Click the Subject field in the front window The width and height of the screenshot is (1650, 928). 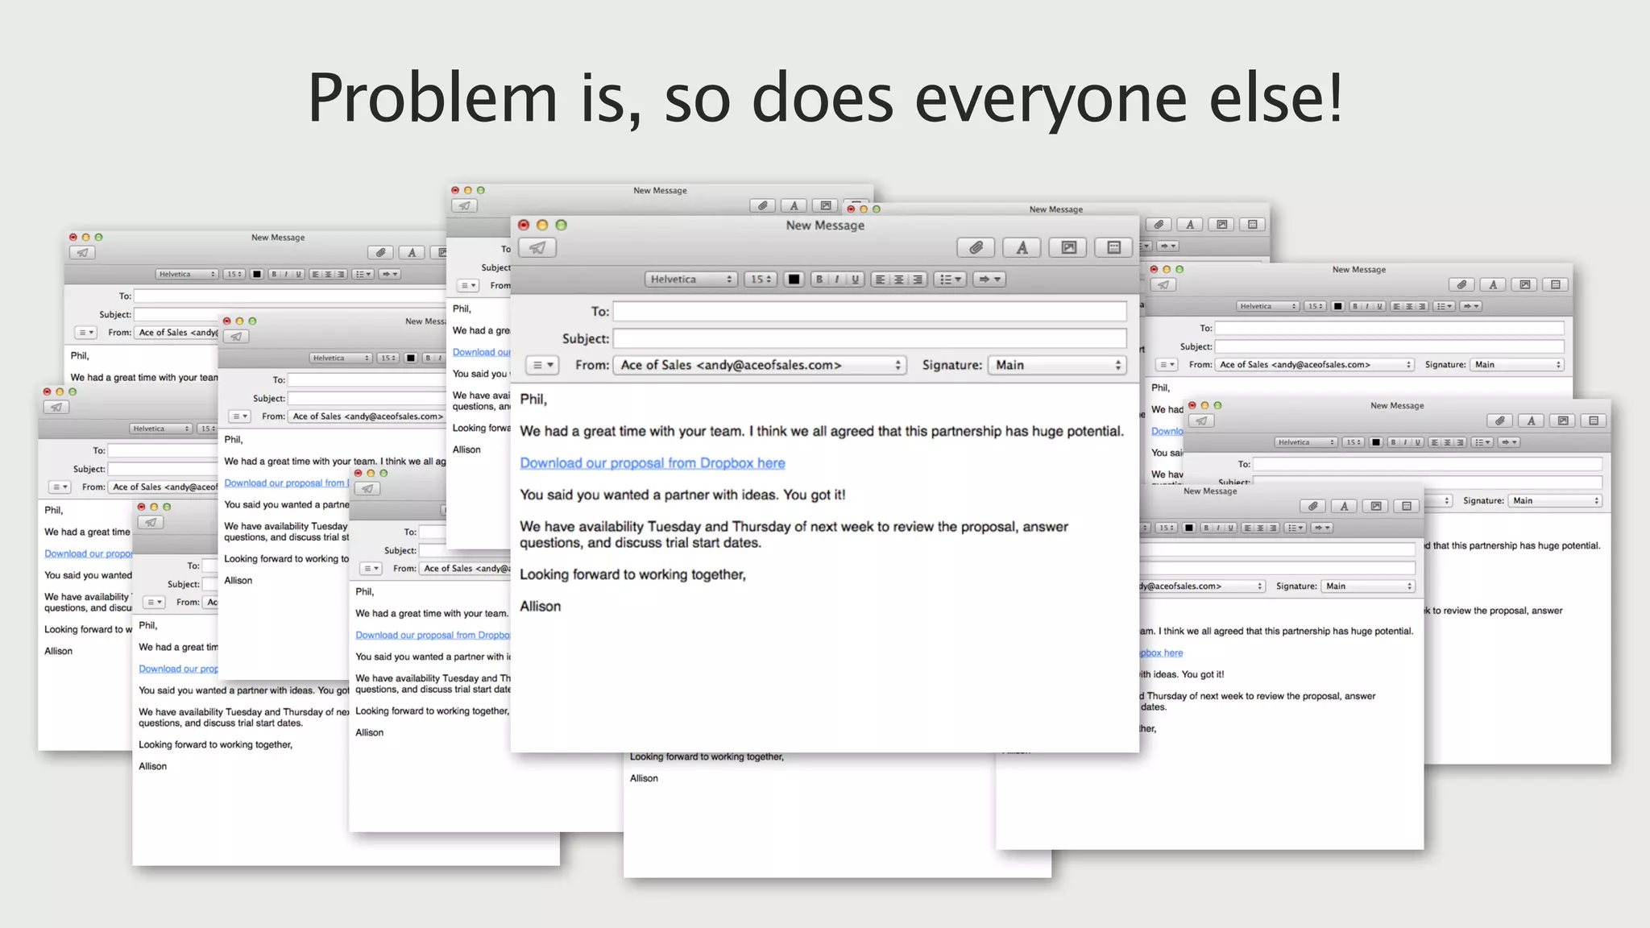870,338
